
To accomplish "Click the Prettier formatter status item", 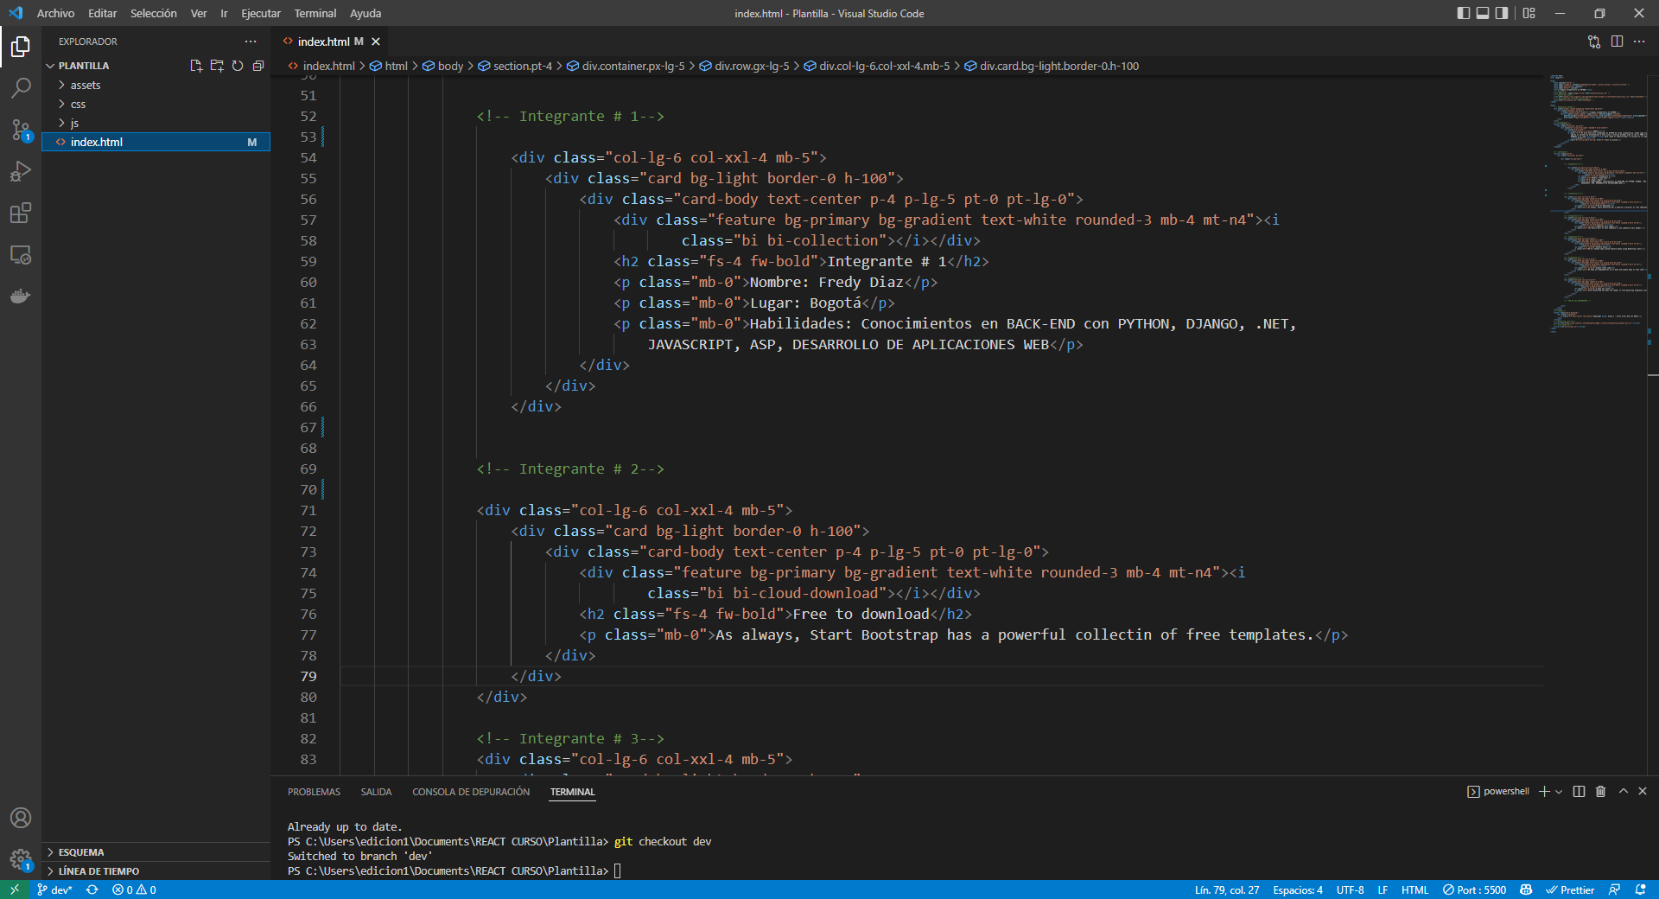I will point(1571,889).
